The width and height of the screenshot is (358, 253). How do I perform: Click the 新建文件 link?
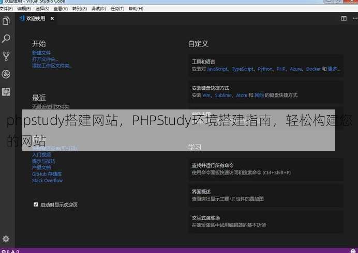point(41,53)
